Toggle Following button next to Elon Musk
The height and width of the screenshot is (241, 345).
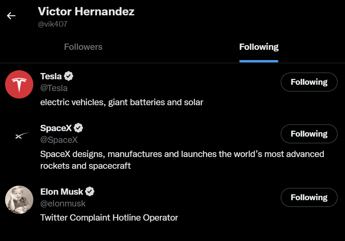[x=309, y=197]
